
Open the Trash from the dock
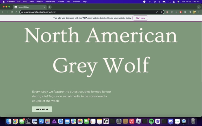point(193,121)
